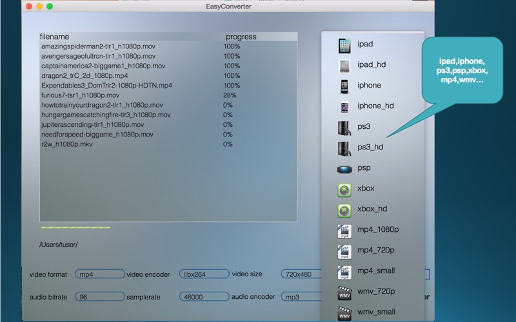Click the xbox preset icon
This screenshot has height=322, width=516.
coord(344,190)
